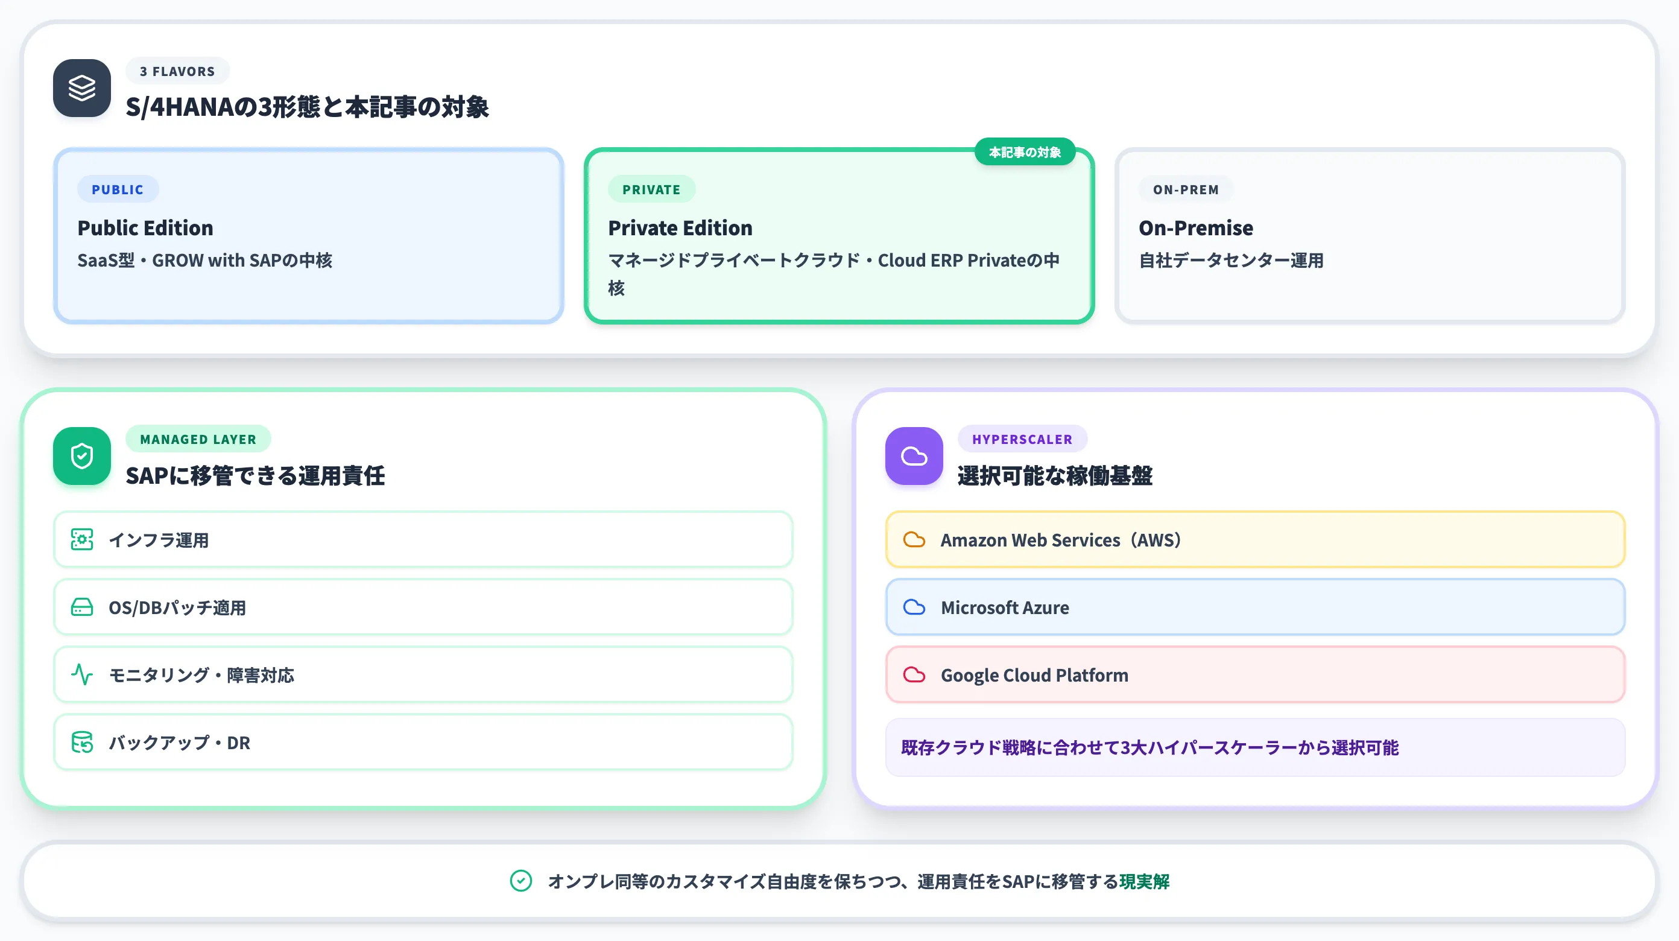Click the 選択可能な稼働基盤 heading

1055,475
